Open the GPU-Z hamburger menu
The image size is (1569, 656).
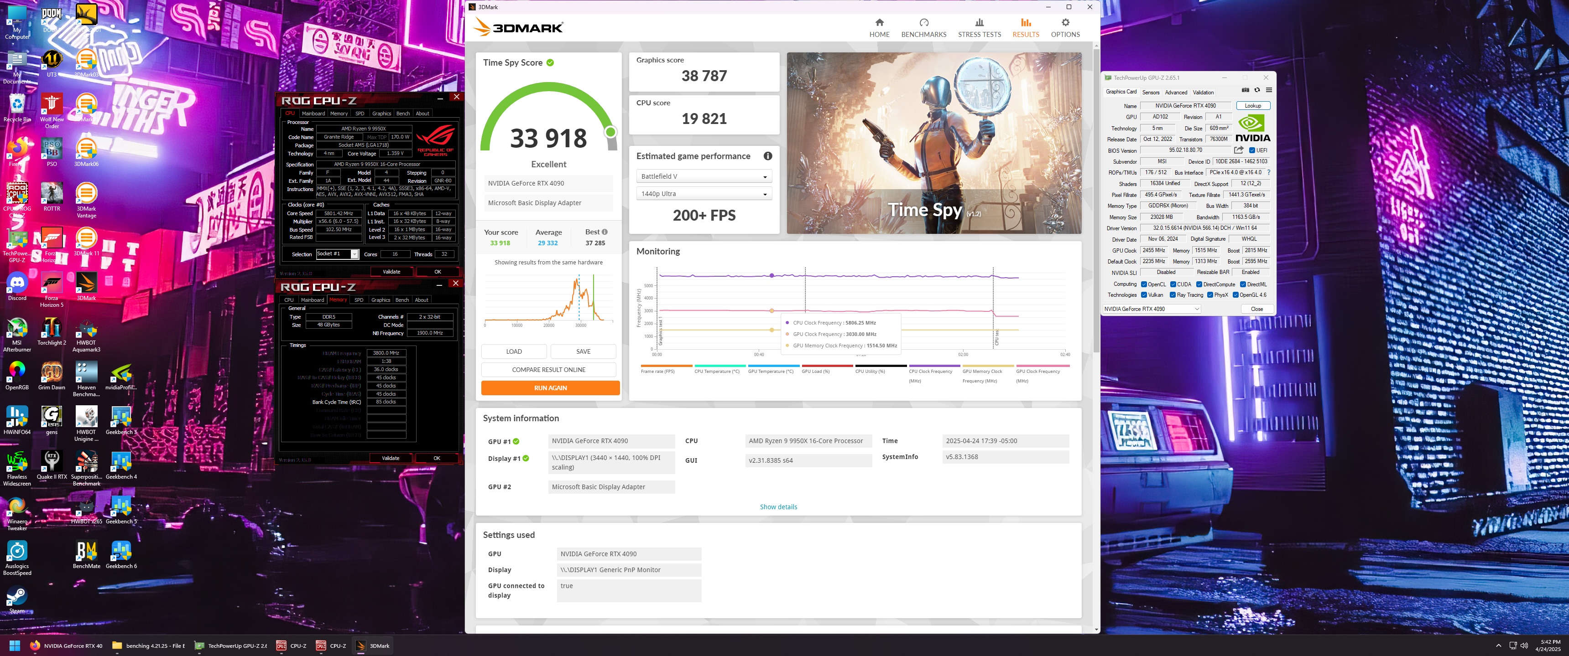(x=1269, y=90)
